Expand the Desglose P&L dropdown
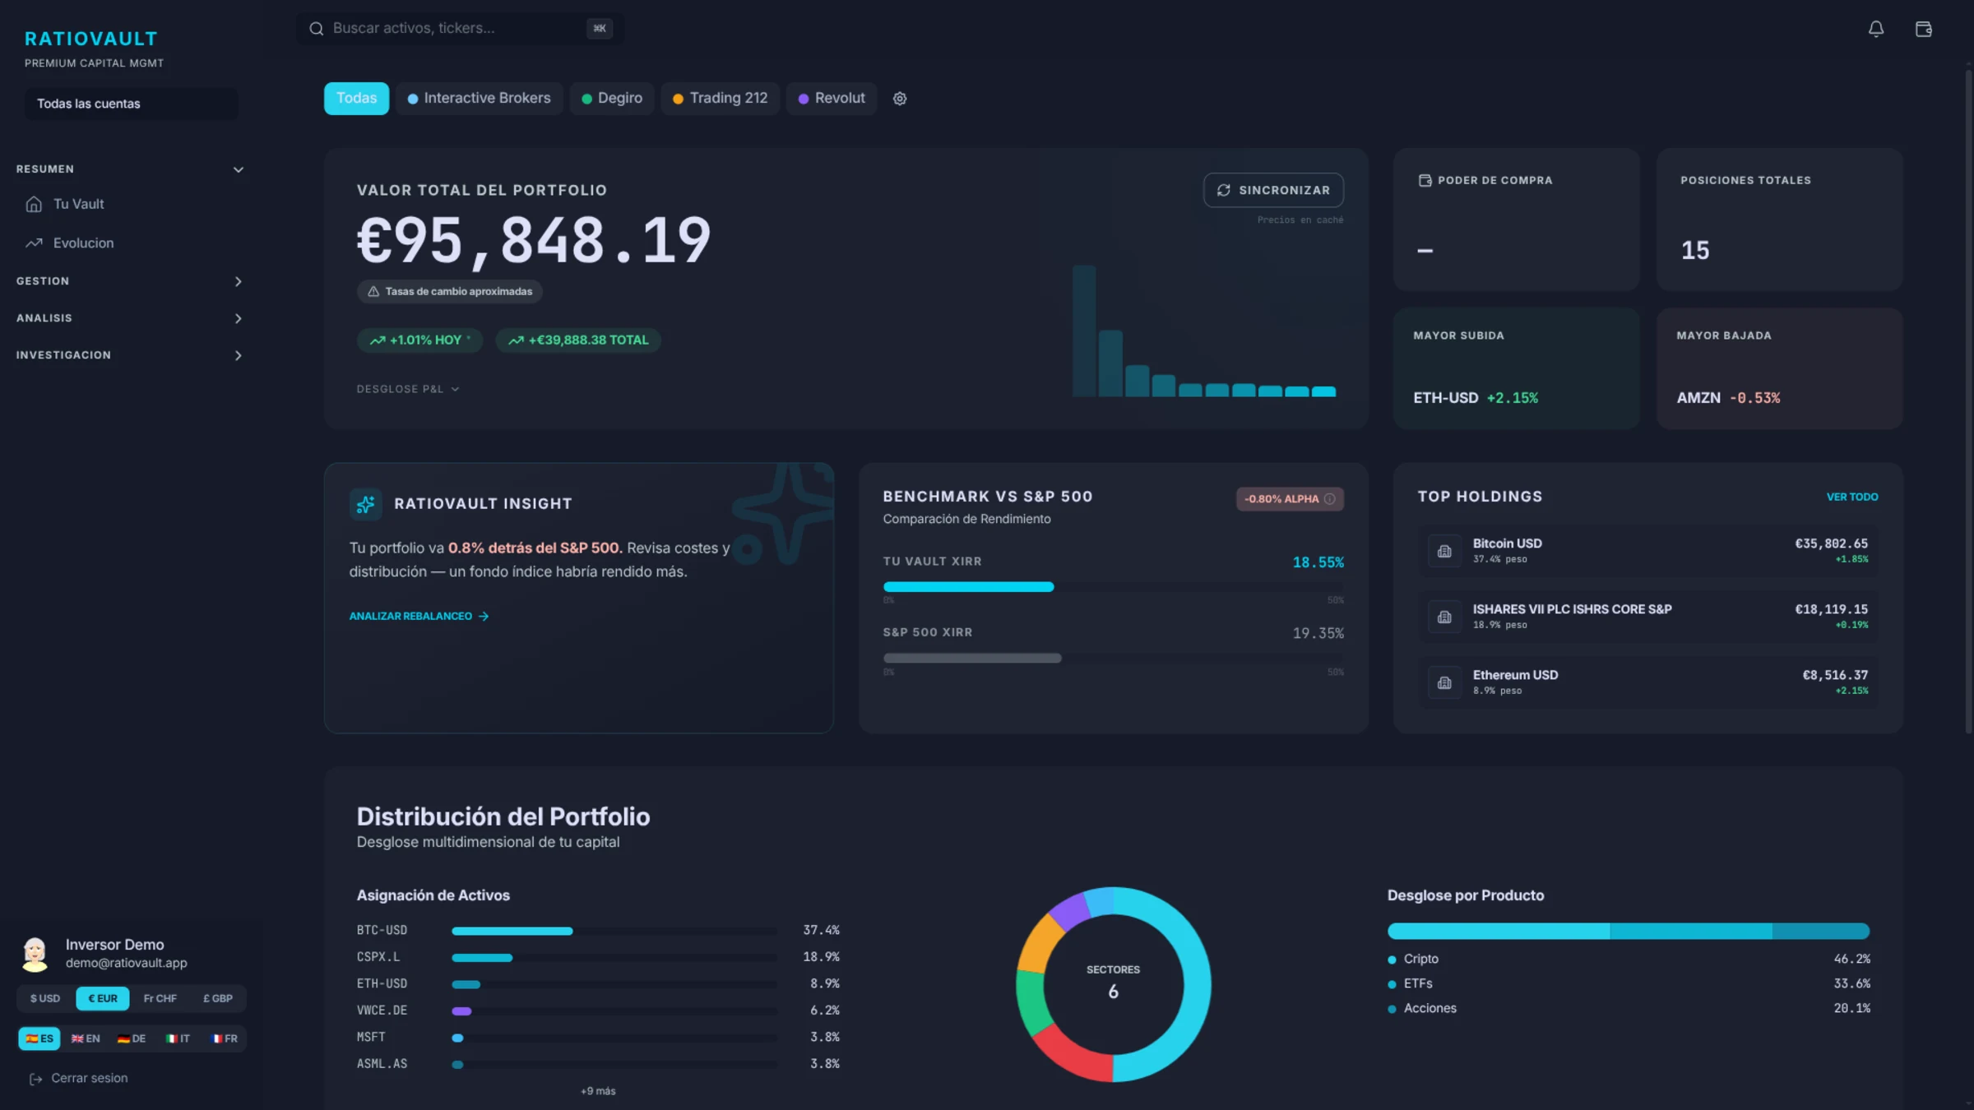The height and width of the screenshot is (1110, 1974). pyautogui.click(x=407, y=389)
